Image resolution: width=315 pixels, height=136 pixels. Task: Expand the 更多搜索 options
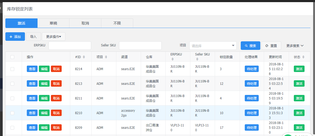click(x=295, y=46)
